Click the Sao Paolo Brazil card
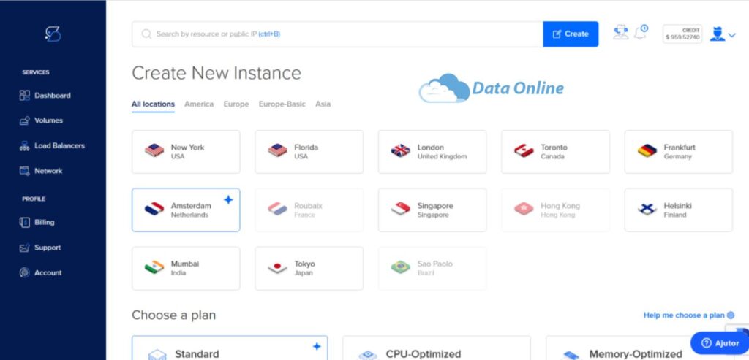749x360 pixels. tap(432, 268)
